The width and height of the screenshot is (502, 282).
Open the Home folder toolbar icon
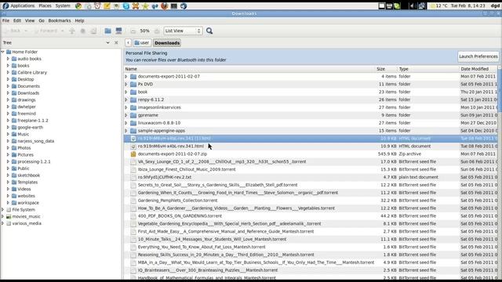pos(107,31)
